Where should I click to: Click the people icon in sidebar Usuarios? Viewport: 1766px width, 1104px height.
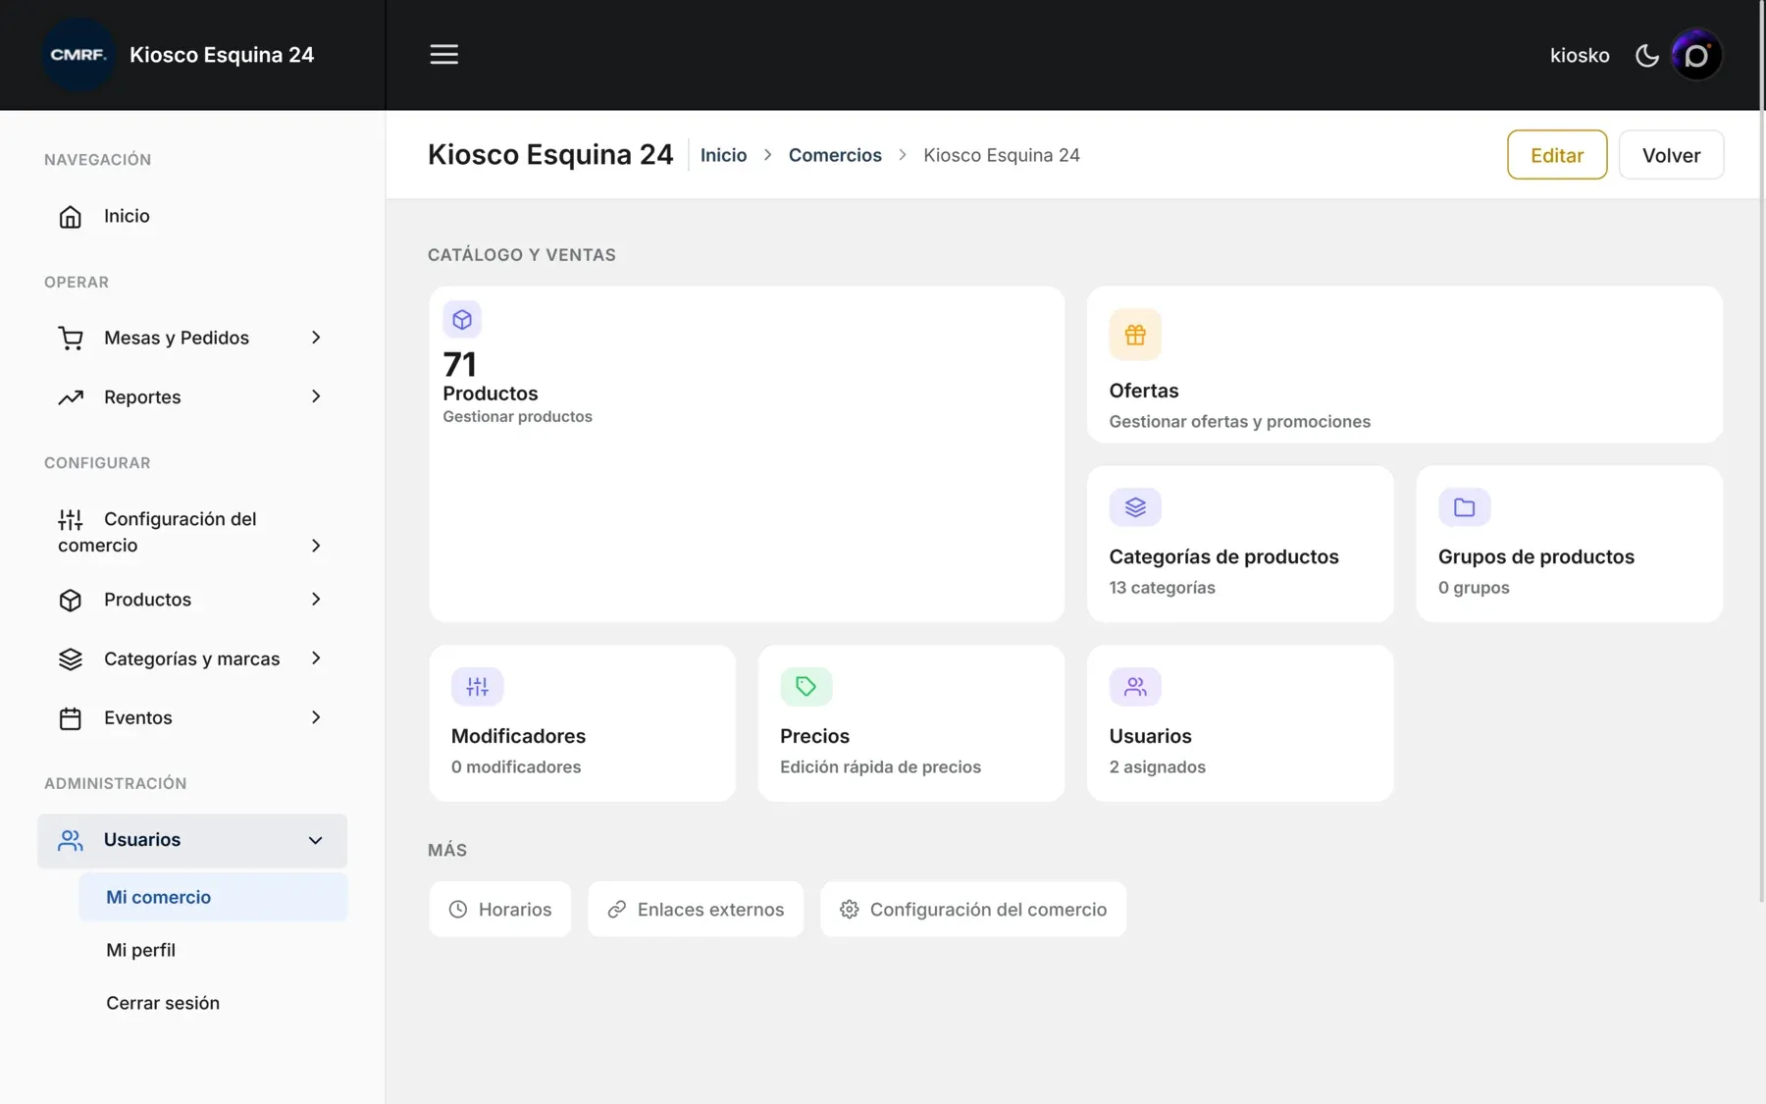tap(71, 840)
